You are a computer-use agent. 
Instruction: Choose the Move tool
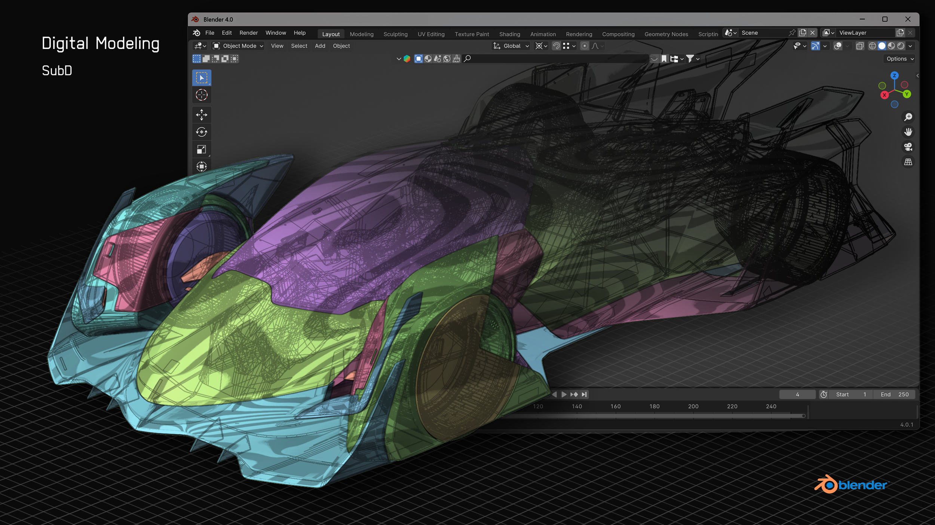click(x=202, y=115)
